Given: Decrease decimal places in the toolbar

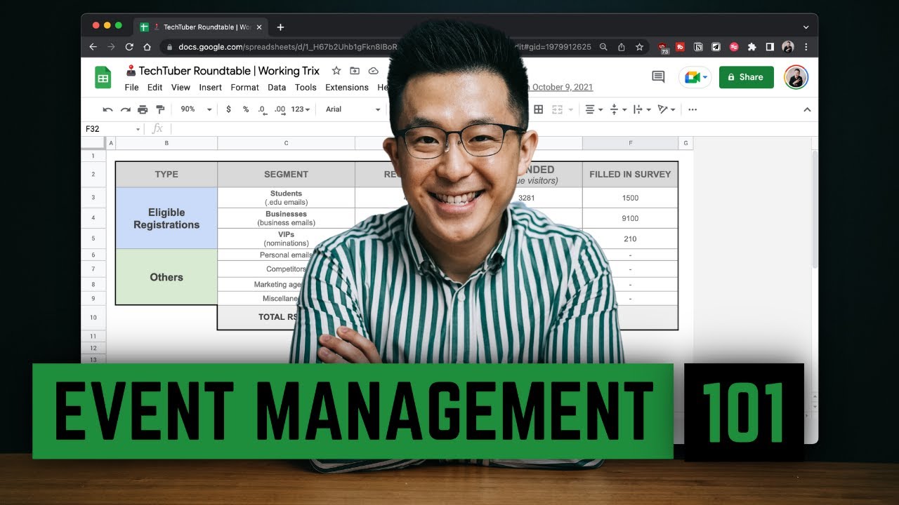Looking at the screenshot, I should (261, 109).
